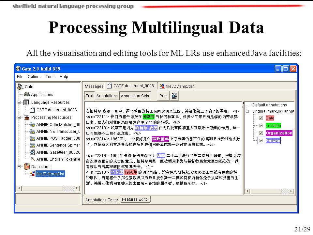Click ANNIE English Tokeniser icon

pyautogui.click(x=33, y=159)
